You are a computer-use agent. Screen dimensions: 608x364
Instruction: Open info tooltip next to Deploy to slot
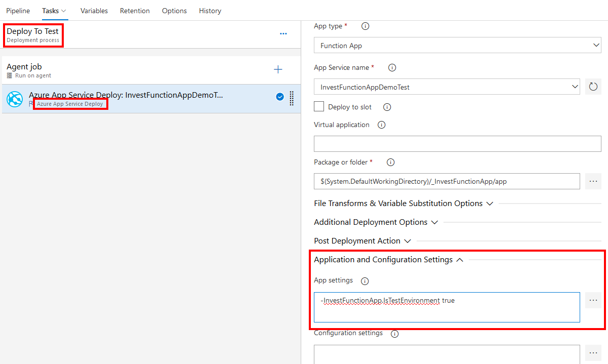point(387,107)
